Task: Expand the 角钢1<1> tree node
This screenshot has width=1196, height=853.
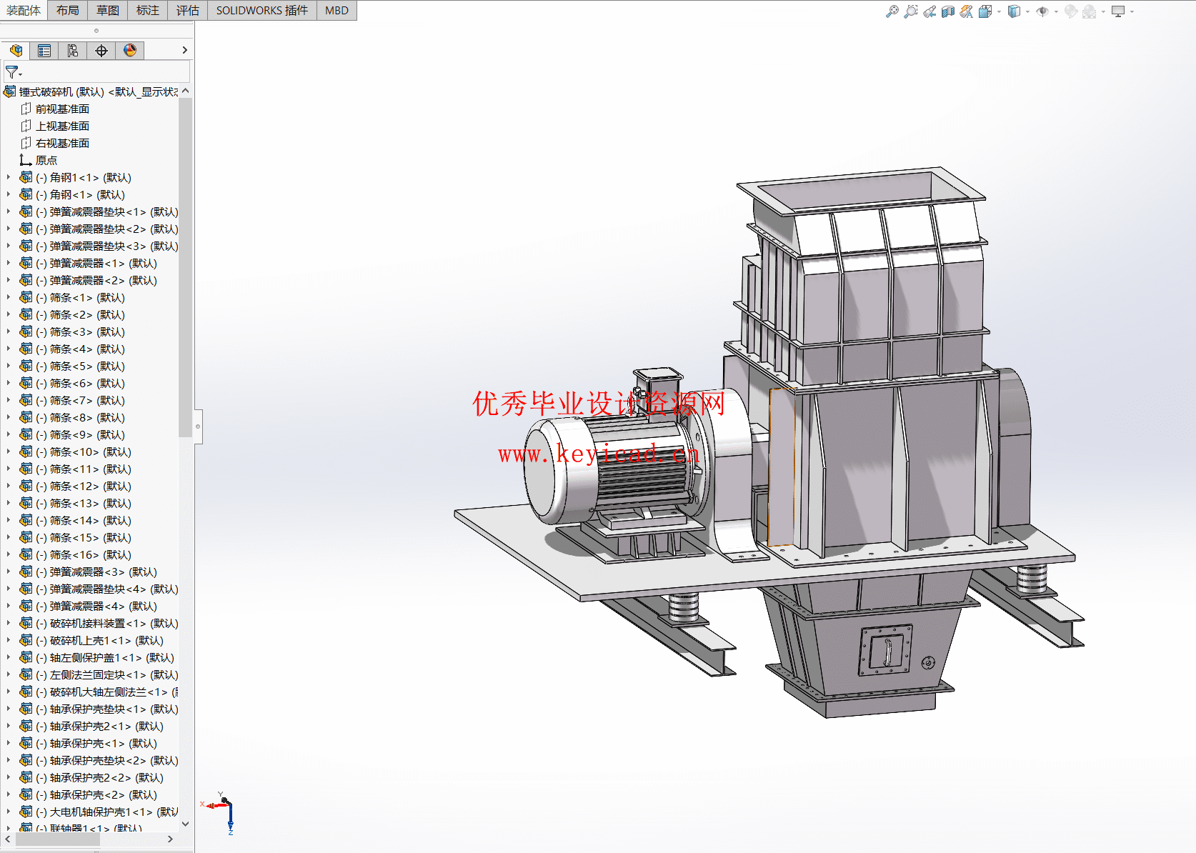Action: (9, 177)
